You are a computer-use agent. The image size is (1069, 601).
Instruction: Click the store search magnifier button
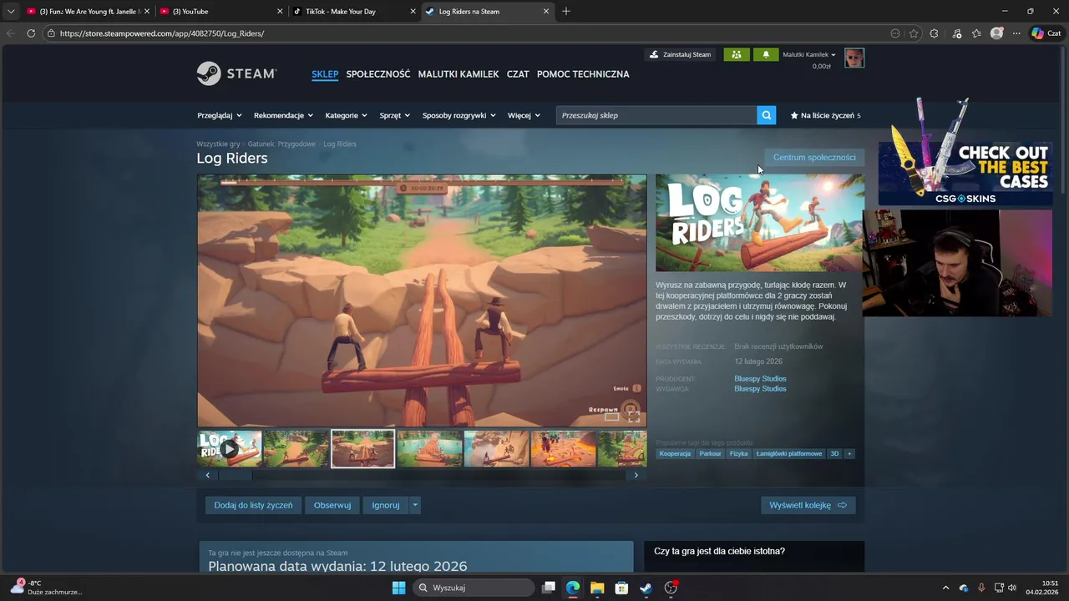point(767,115)
